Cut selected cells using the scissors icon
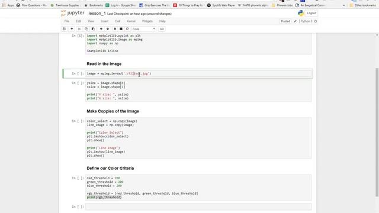The height and width of the screenshot is (213, 379). point(79,29)
